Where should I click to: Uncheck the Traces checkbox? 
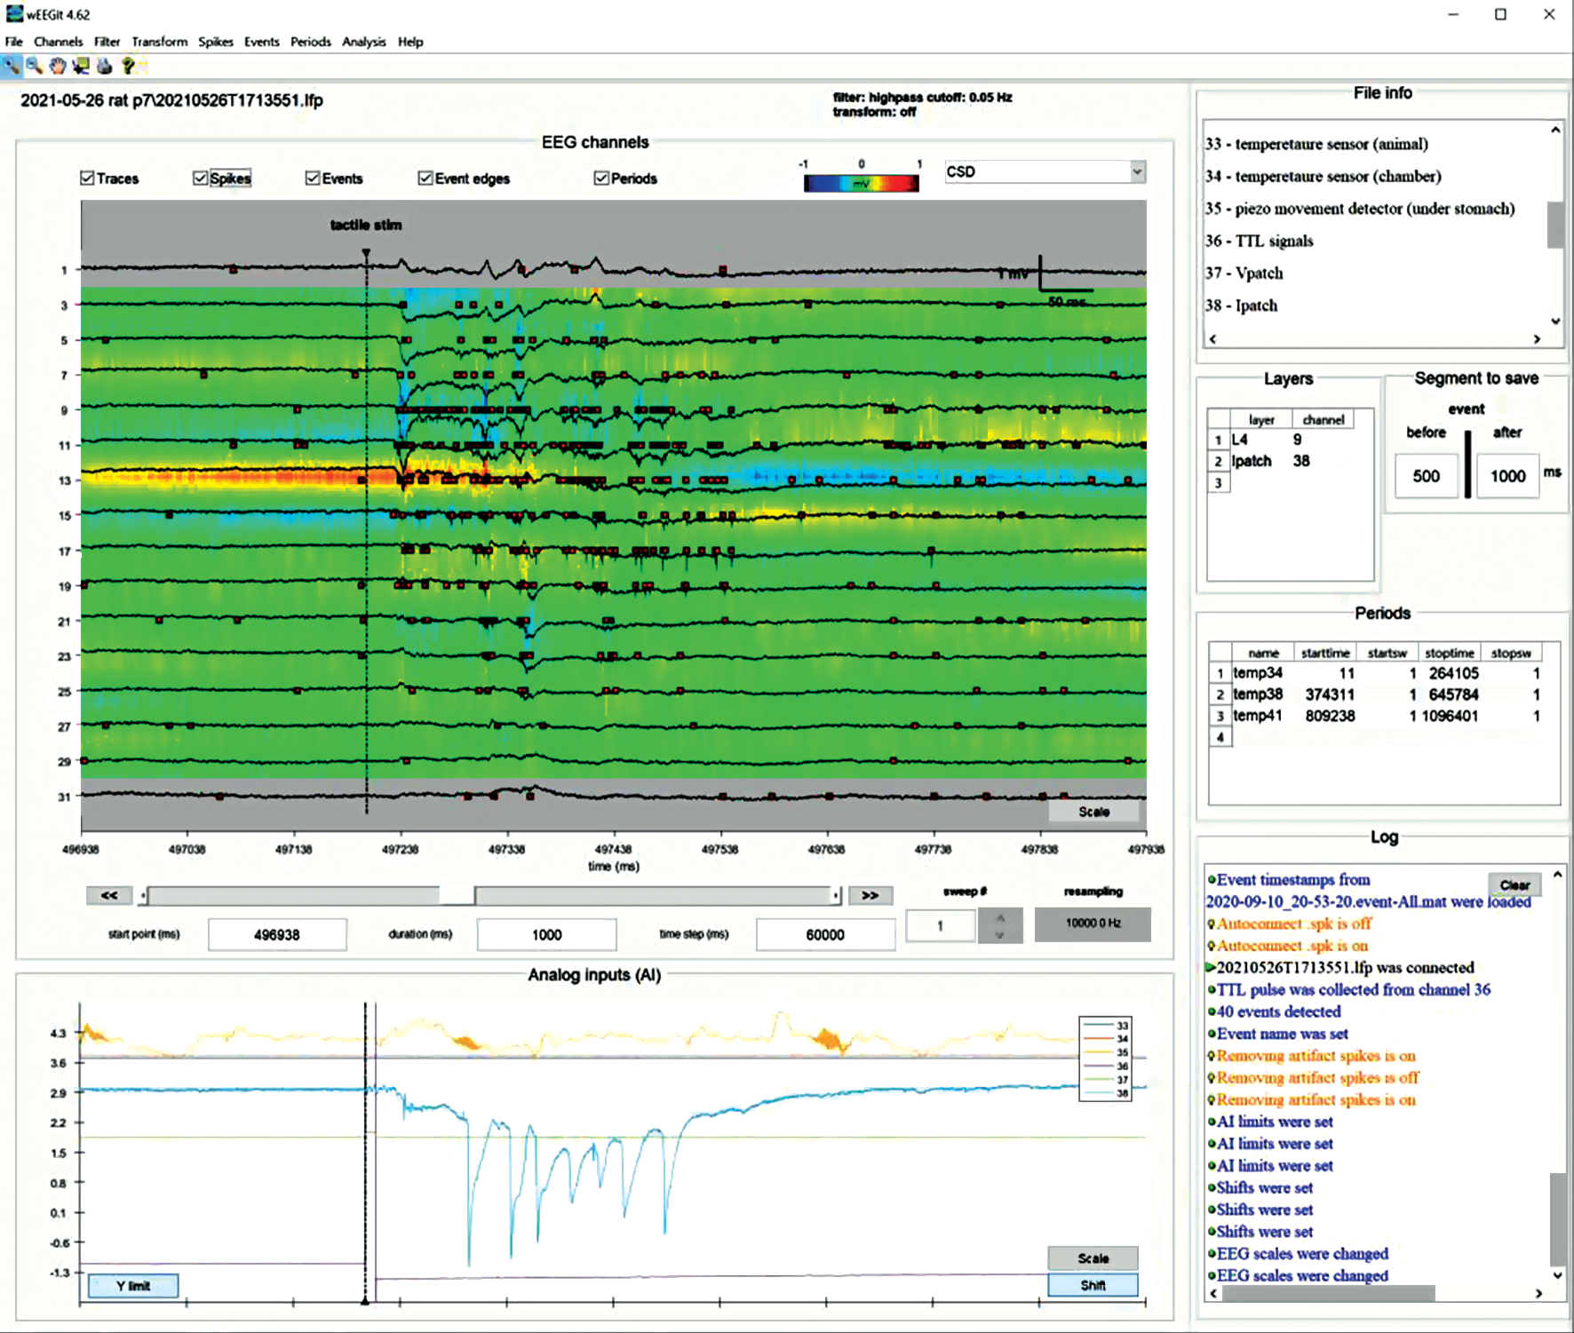[87, 179]
